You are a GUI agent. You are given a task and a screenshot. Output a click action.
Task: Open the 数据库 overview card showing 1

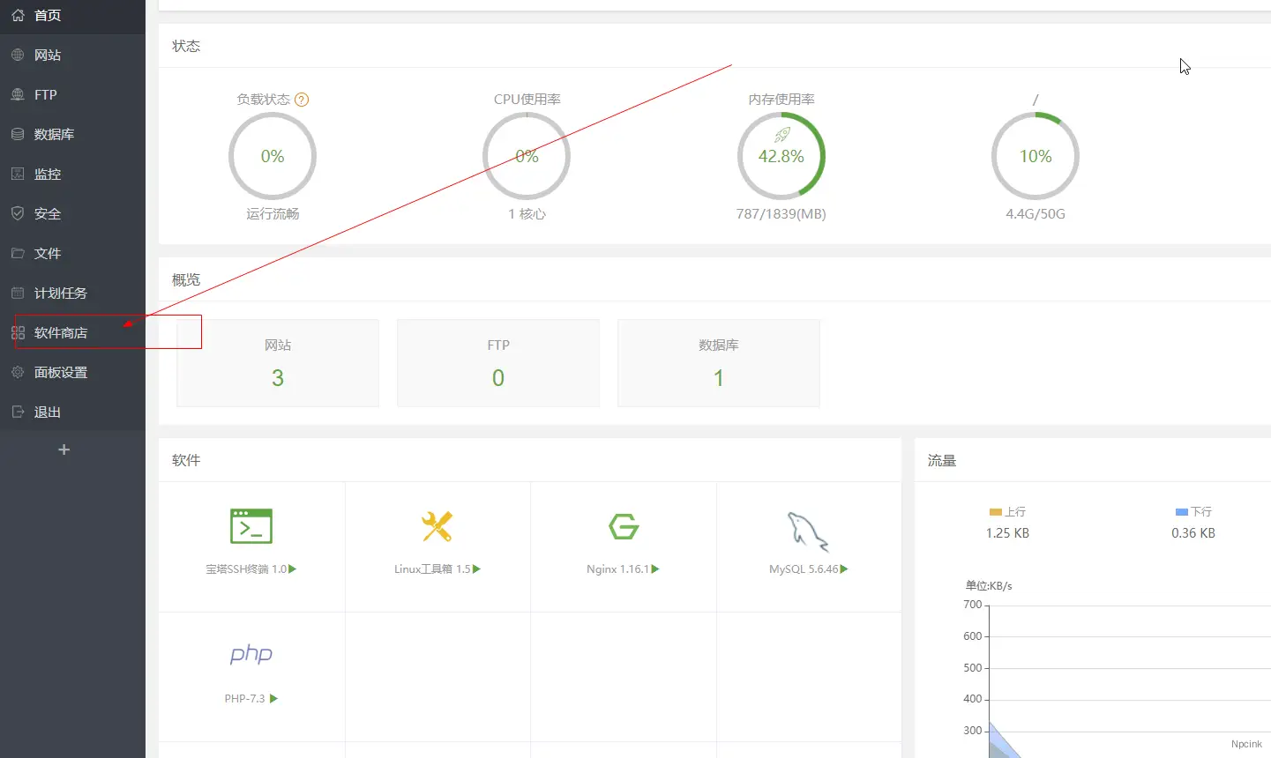pyautogui.click(x=719, y=363)
